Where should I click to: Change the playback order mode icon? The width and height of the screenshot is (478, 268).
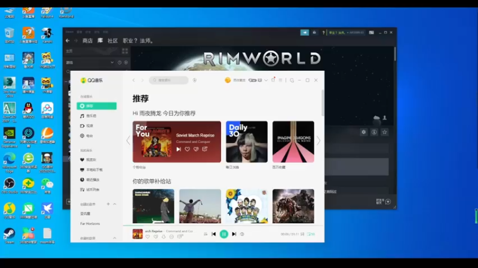coord(206,234)
